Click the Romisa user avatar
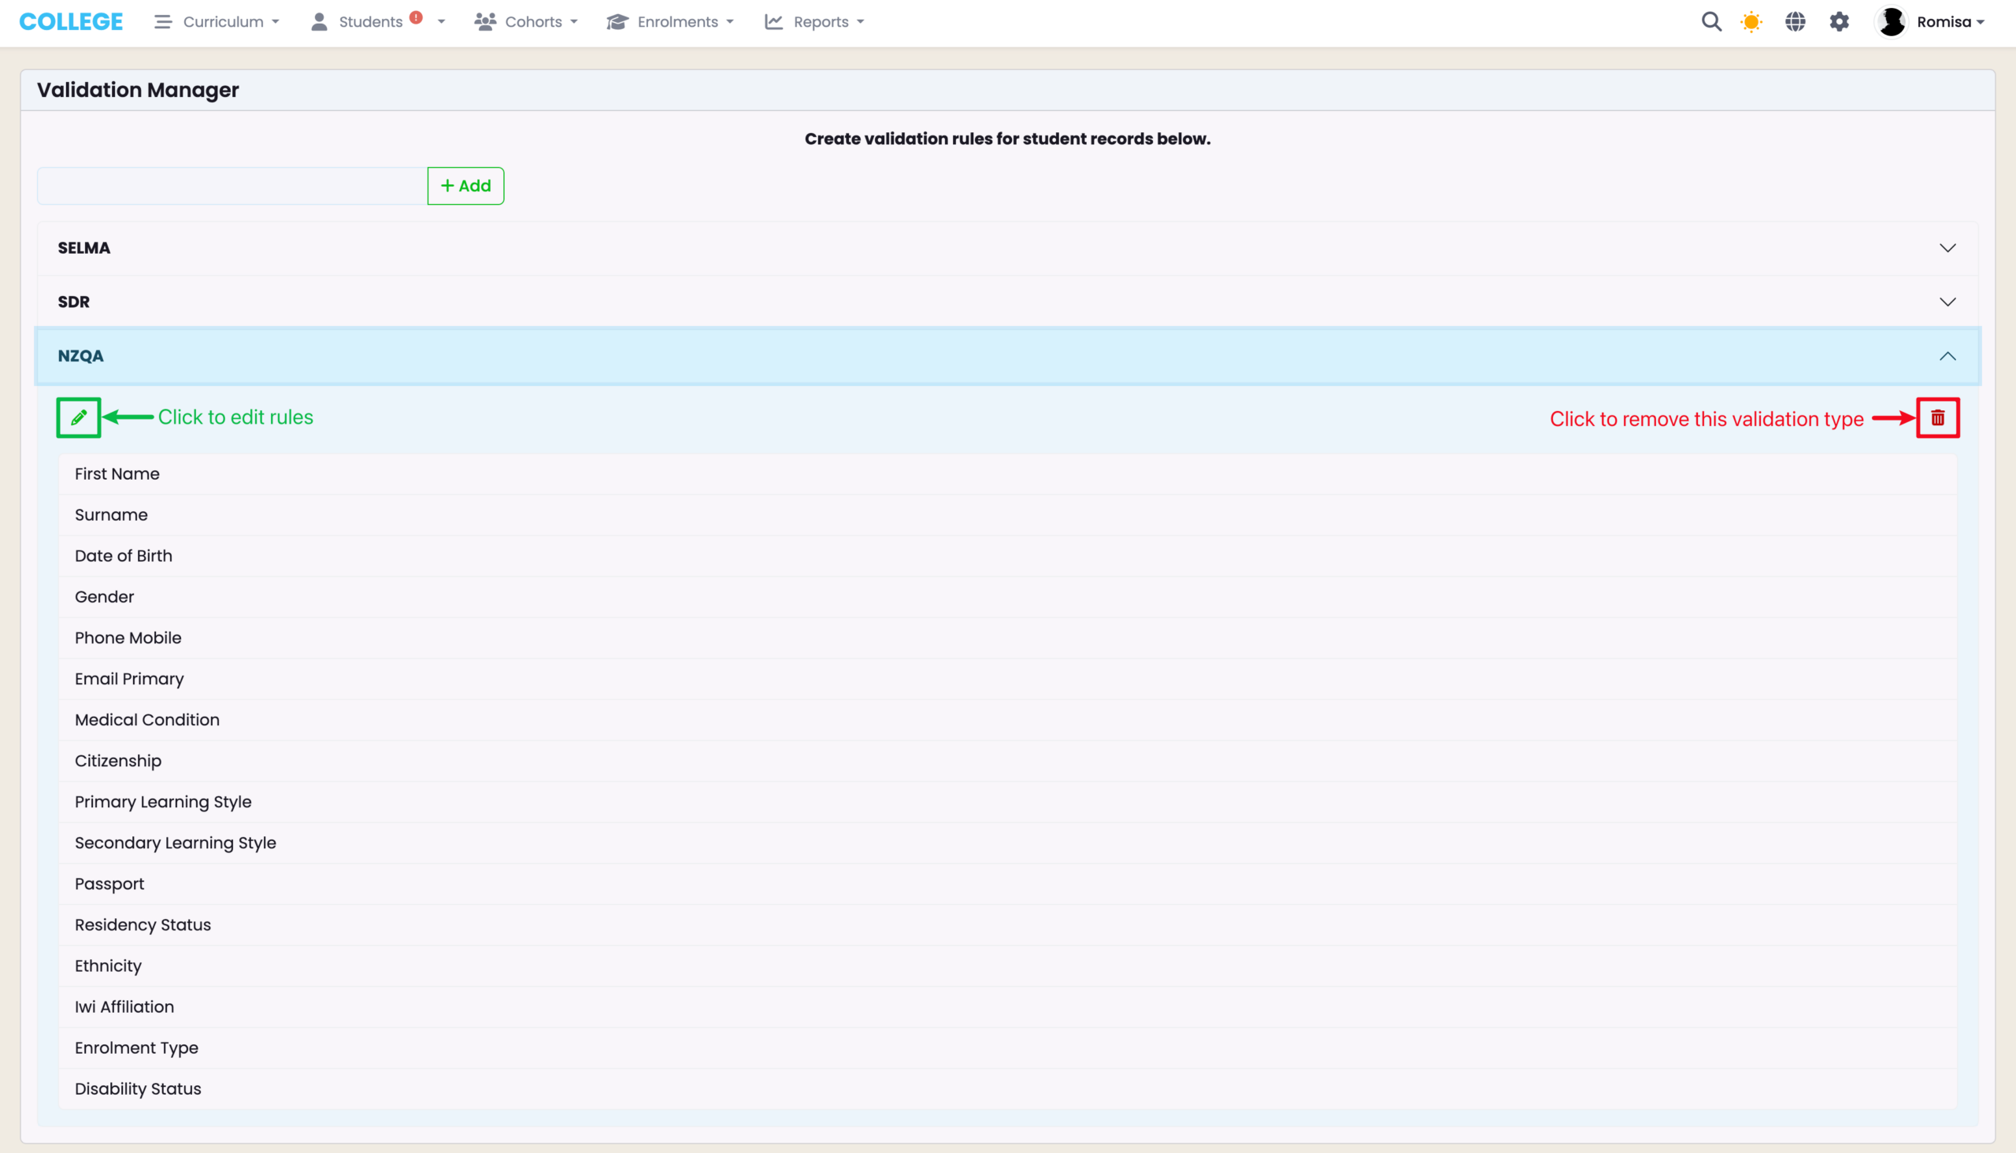The image size is (2016, 1153). pos(1892,22)
